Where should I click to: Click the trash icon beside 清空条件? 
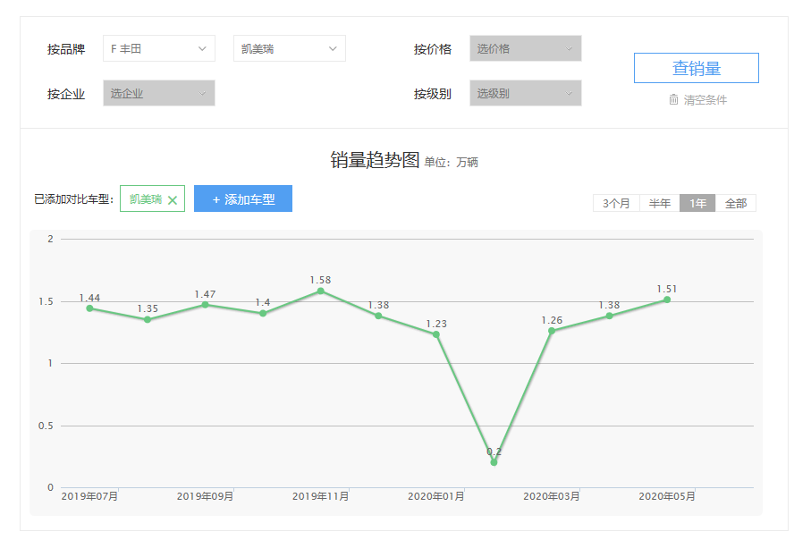[x=673, y=100]
